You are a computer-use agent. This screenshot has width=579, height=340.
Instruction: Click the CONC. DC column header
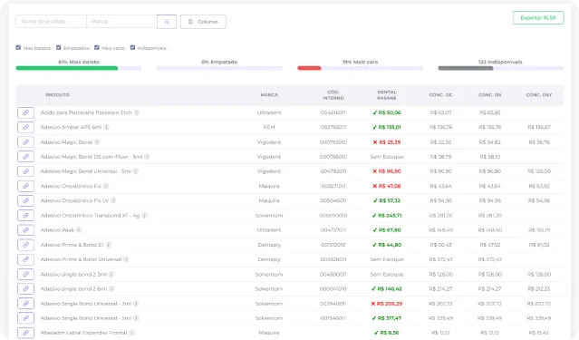(x=440, y=95)
